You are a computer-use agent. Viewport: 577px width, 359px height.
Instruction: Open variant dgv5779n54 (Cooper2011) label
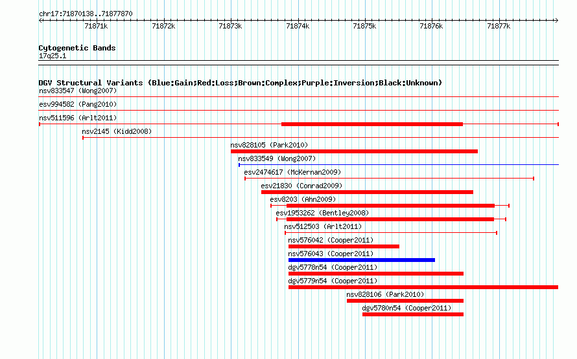333,281
